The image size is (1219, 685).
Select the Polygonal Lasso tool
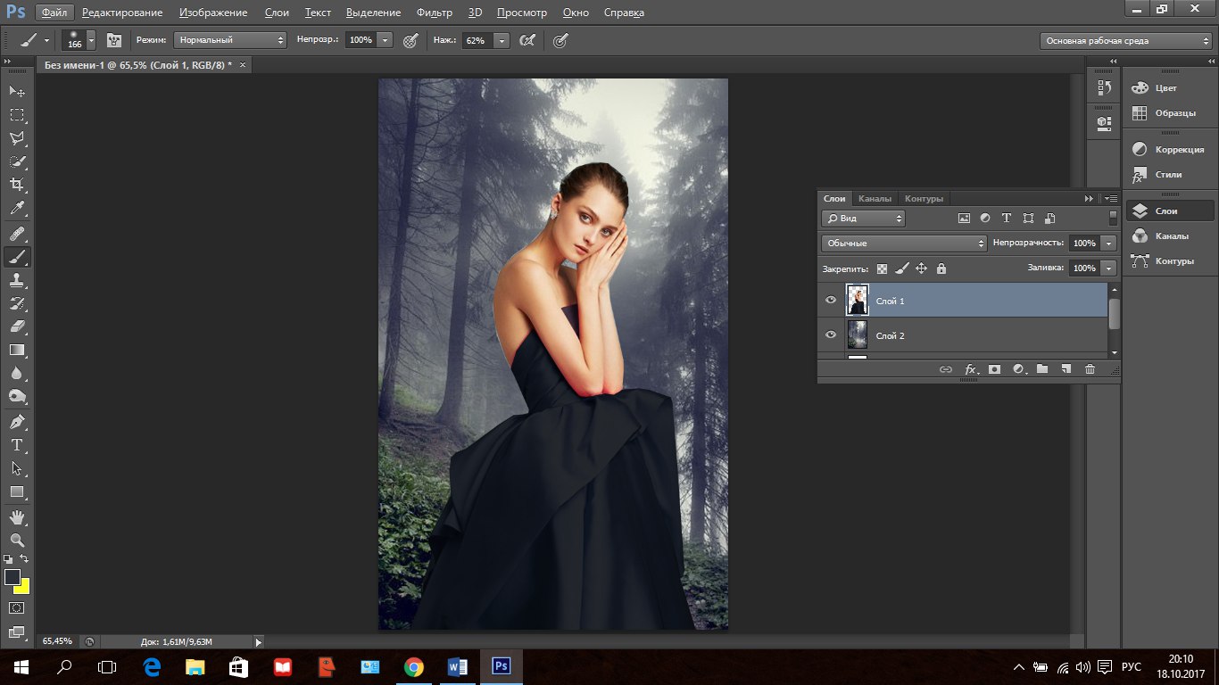[x=17, y=138]
